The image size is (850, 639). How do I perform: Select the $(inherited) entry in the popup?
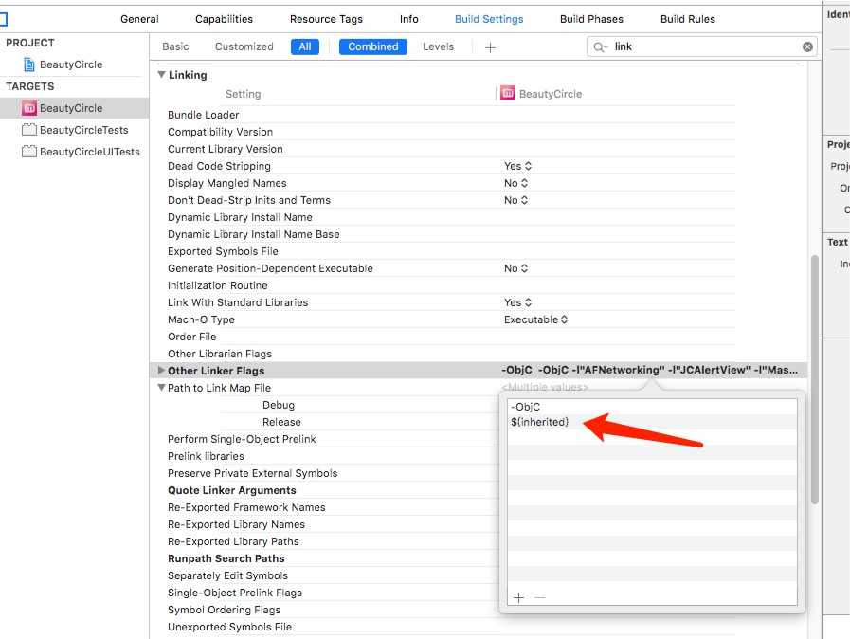click(x=652, y=422)
